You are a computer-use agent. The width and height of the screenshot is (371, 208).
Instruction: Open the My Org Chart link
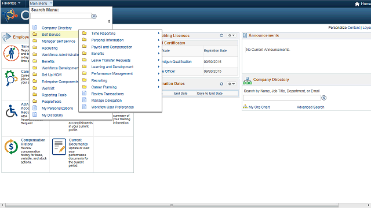pyautogui.click(x=259, y=107)
